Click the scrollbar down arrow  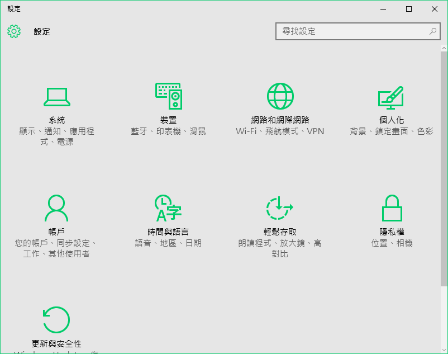pyautogui.click(x=444, y=350)
